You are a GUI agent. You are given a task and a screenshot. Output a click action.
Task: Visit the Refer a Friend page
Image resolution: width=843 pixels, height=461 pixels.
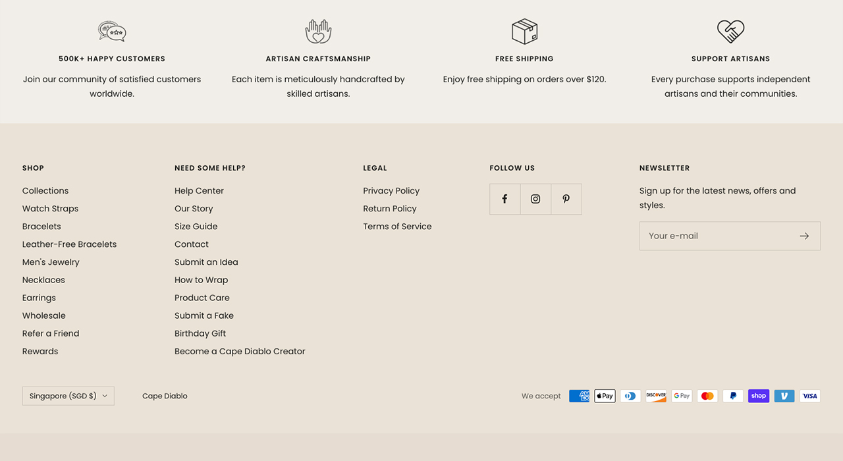click(x=51, y=334)
